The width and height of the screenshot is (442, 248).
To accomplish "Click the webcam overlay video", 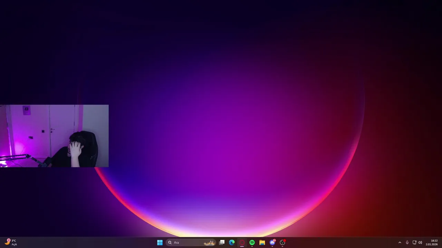I will point(54,136).
